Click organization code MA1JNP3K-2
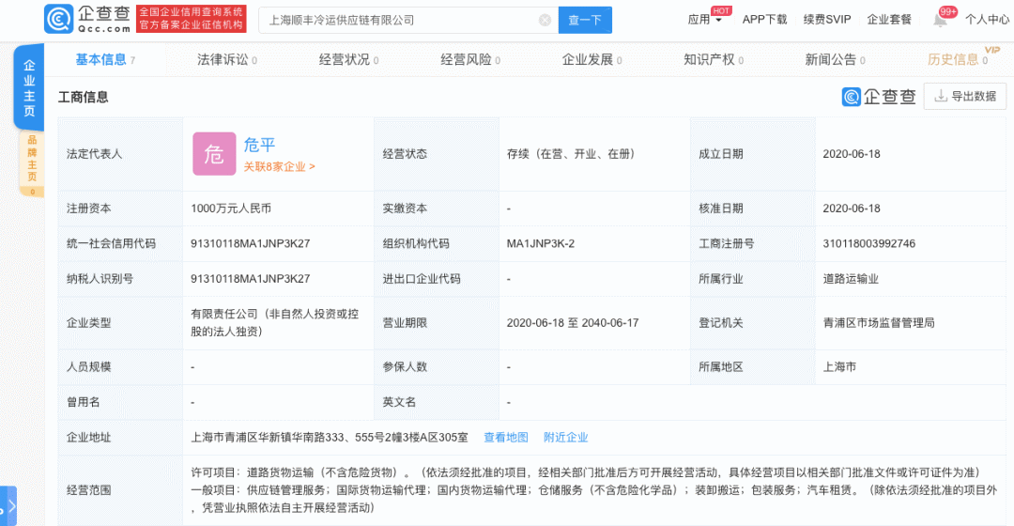This screenshot has width=1014, height=526. [x=541, y=243]
